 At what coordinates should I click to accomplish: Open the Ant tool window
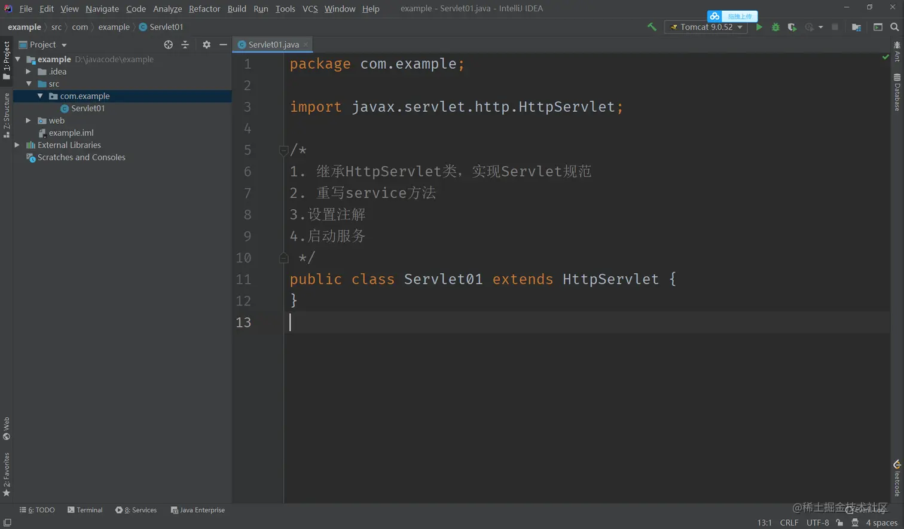[x=897, y=52]
